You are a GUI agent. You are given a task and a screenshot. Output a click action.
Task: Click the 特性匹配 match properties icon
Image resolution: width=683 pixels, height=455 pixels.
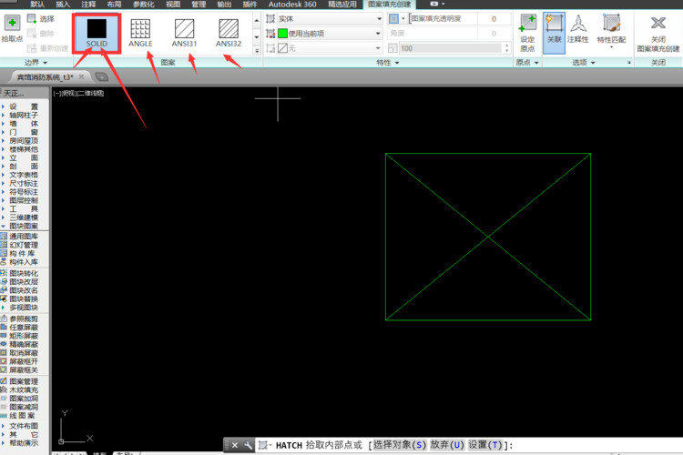tap(612, 23)
